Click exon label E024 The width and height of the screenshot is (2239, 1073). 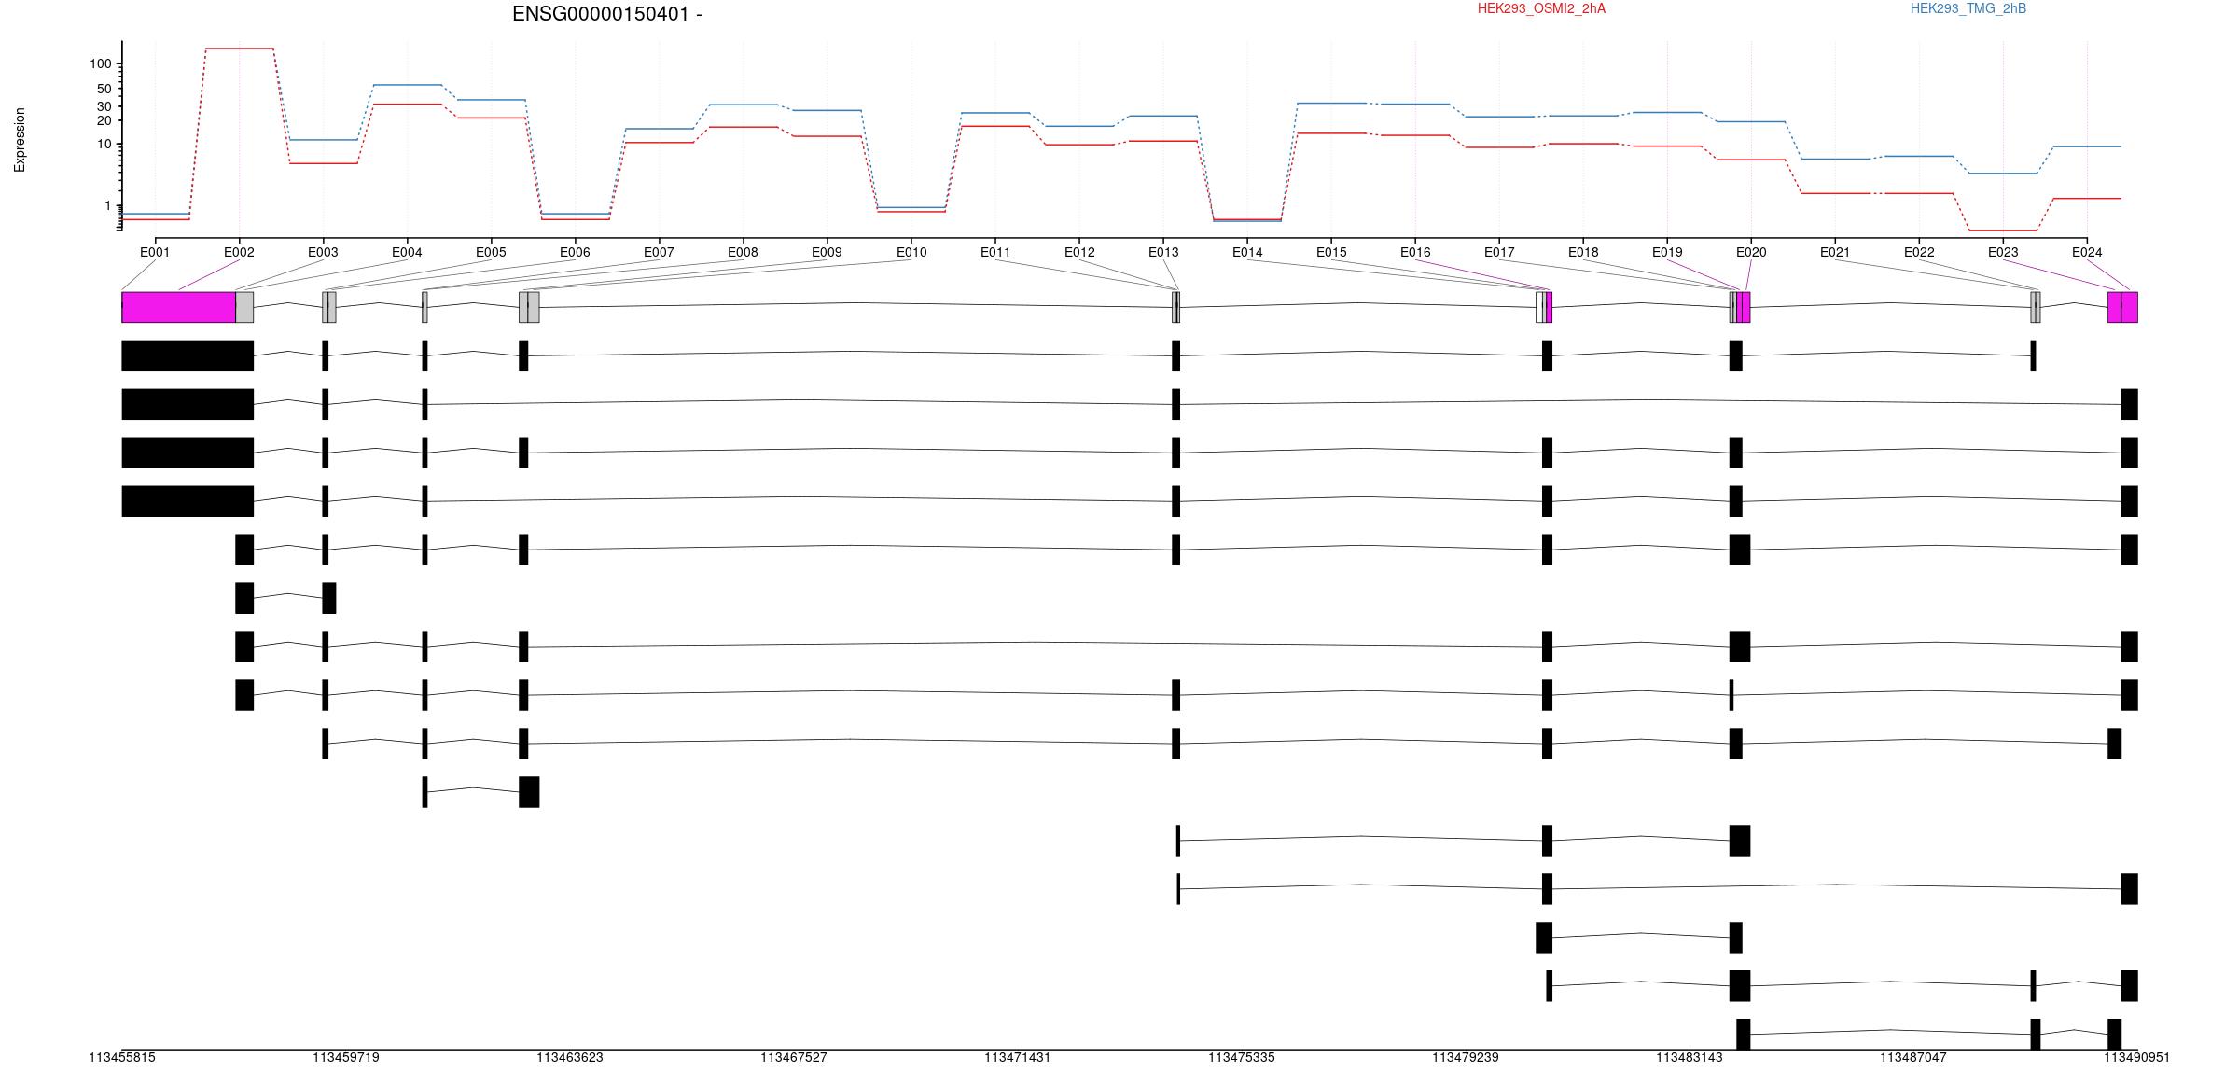2087,252
